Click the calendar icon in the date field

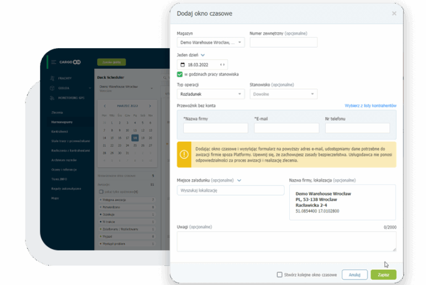coord(183,65)
